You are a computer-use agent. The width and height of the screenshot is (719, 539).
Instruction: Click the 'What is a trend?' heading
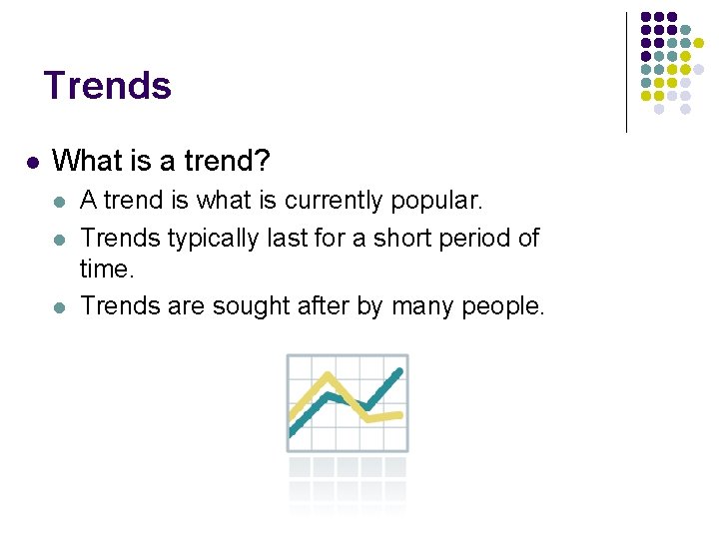point(161,161)
